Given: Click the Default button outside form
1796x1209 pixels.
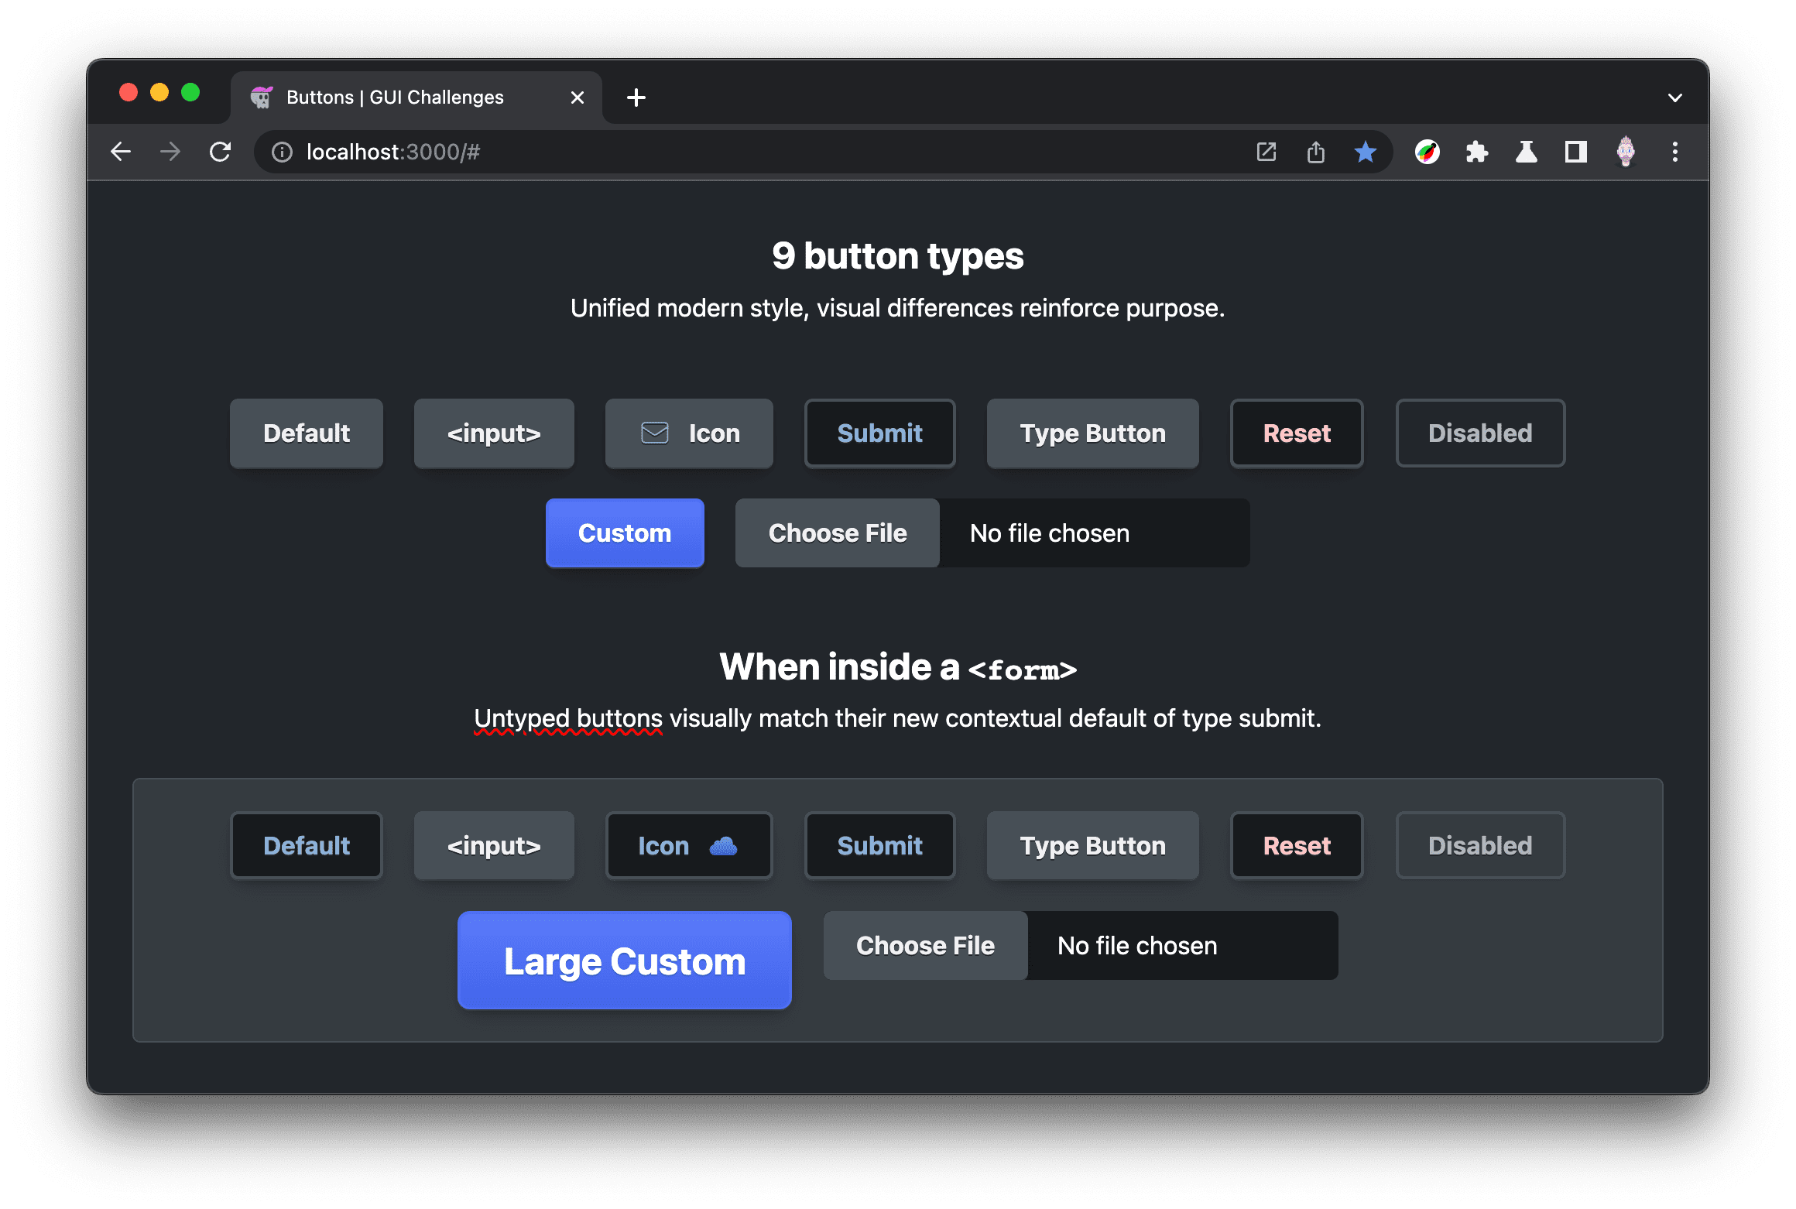Looking at the screenshot, I should click(x=307, y=432).
